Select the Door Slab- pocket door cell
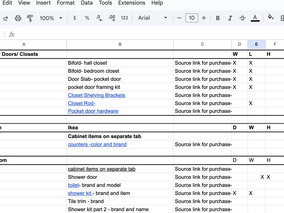Image resolution: width=284 pixels, height=213 pixels. point(120,79)
